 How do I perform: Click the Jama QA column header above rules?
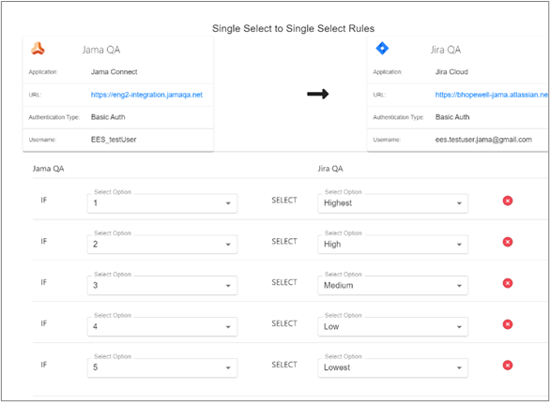pyautogui.click(x=49, y=169)
